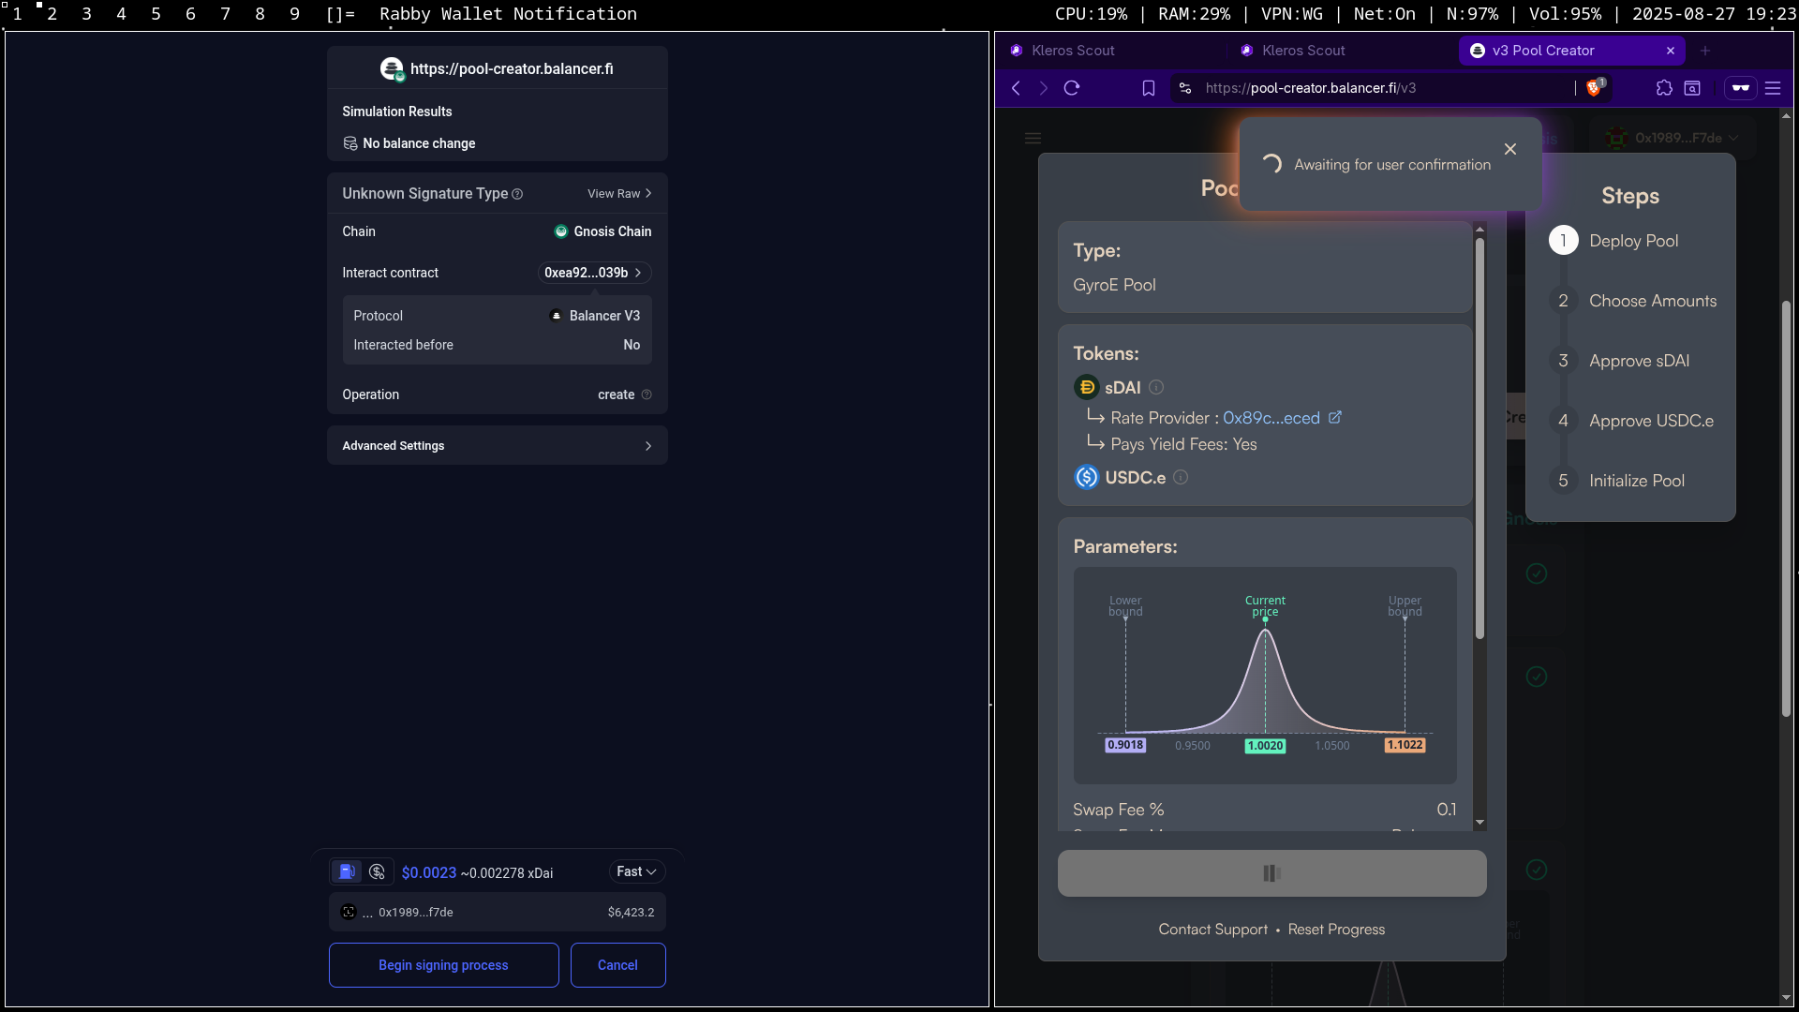Switch to second Kleros Scout tab

click(1340, 51)
